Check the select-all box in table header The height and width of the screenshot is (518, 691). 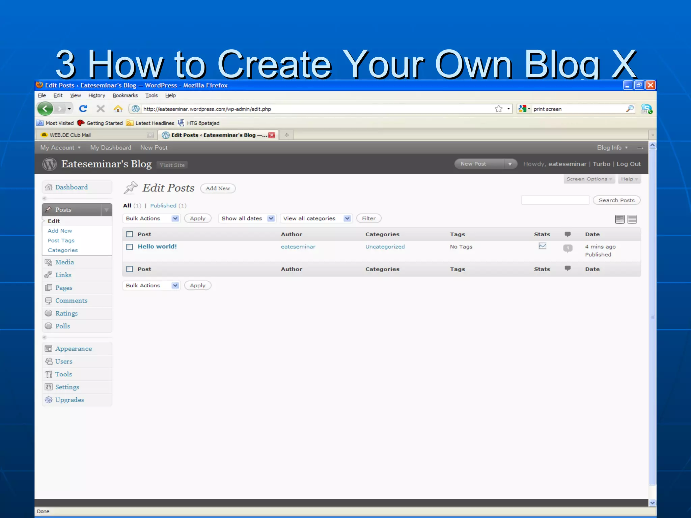click(x=130, y=234)
